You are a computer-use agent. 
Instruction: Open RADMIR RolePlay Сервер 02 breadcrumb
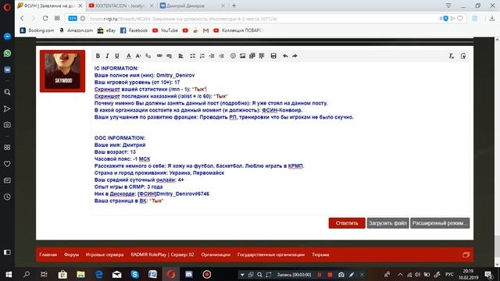click(x=162, y=254)
